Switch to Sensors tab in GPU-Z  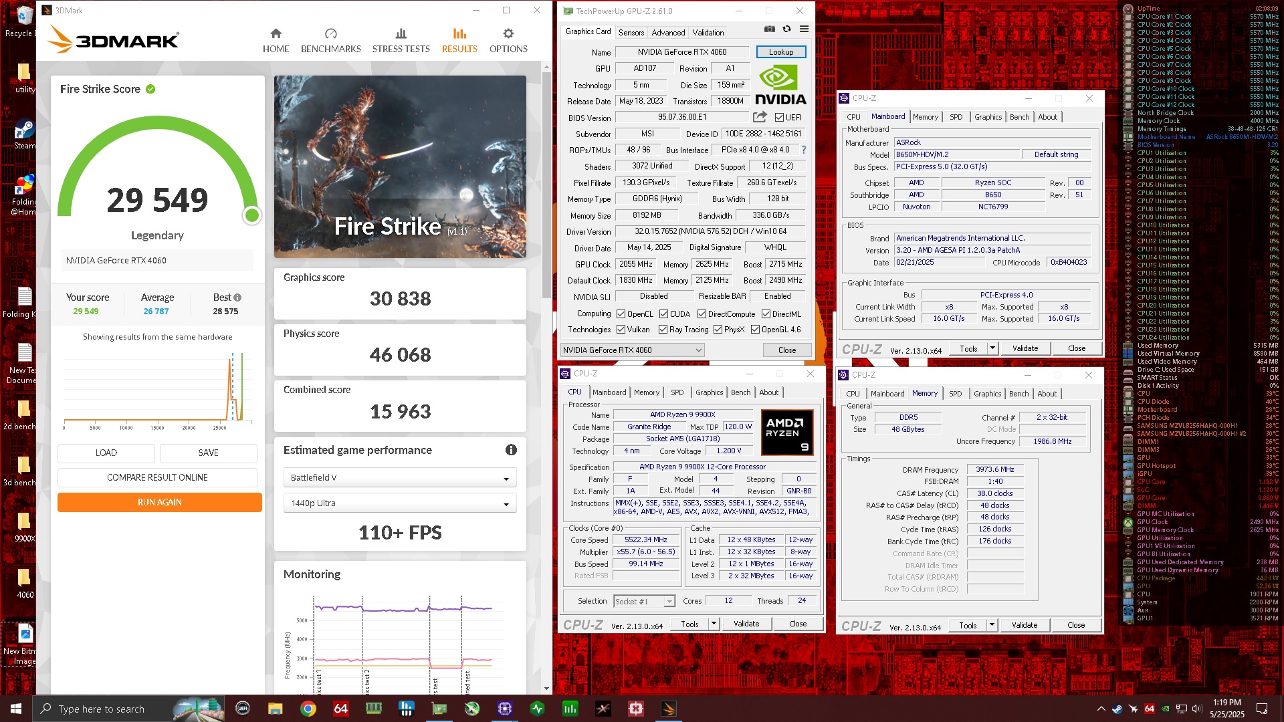tap(631, 32)
